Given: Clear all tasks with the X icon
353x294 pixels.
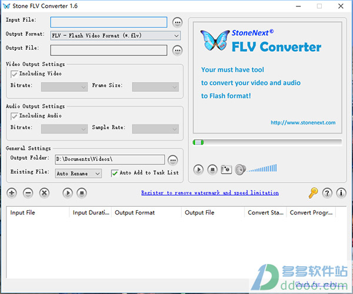Looking at the screenshot, I should [44, 193].
